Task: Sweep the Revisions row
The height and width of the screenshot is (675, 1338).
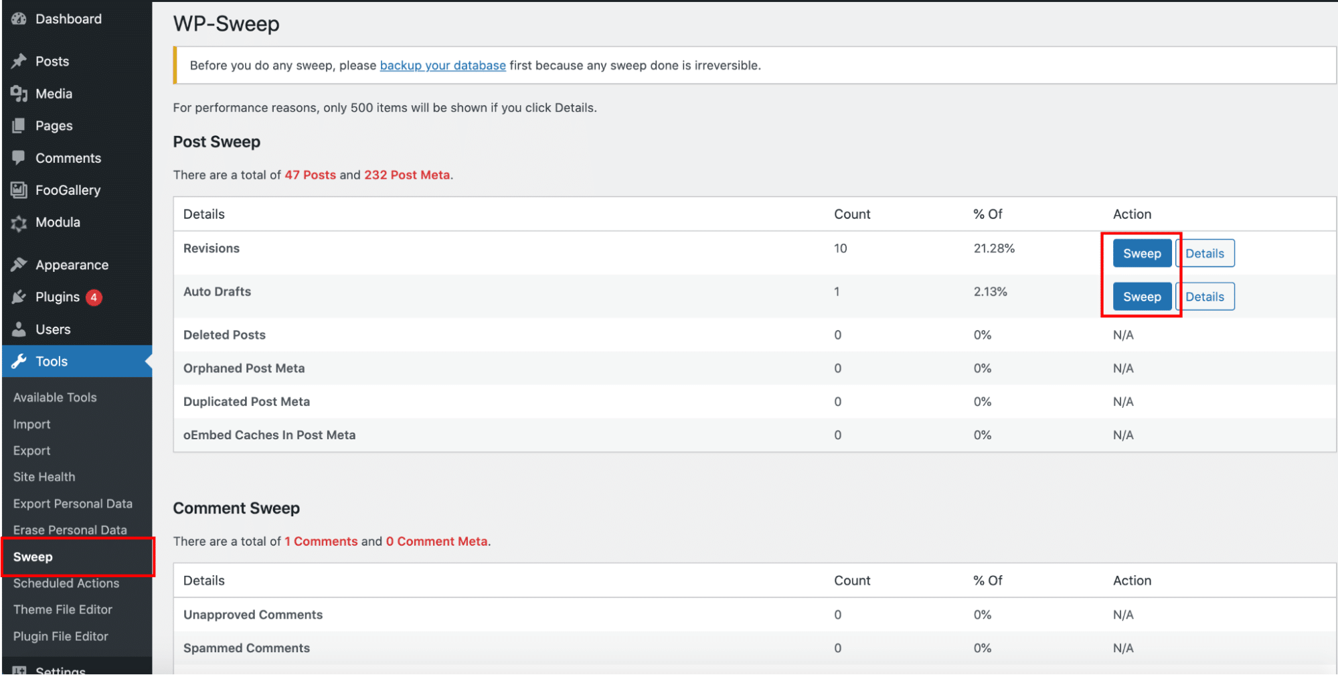Action: (x=1142, y=253)
